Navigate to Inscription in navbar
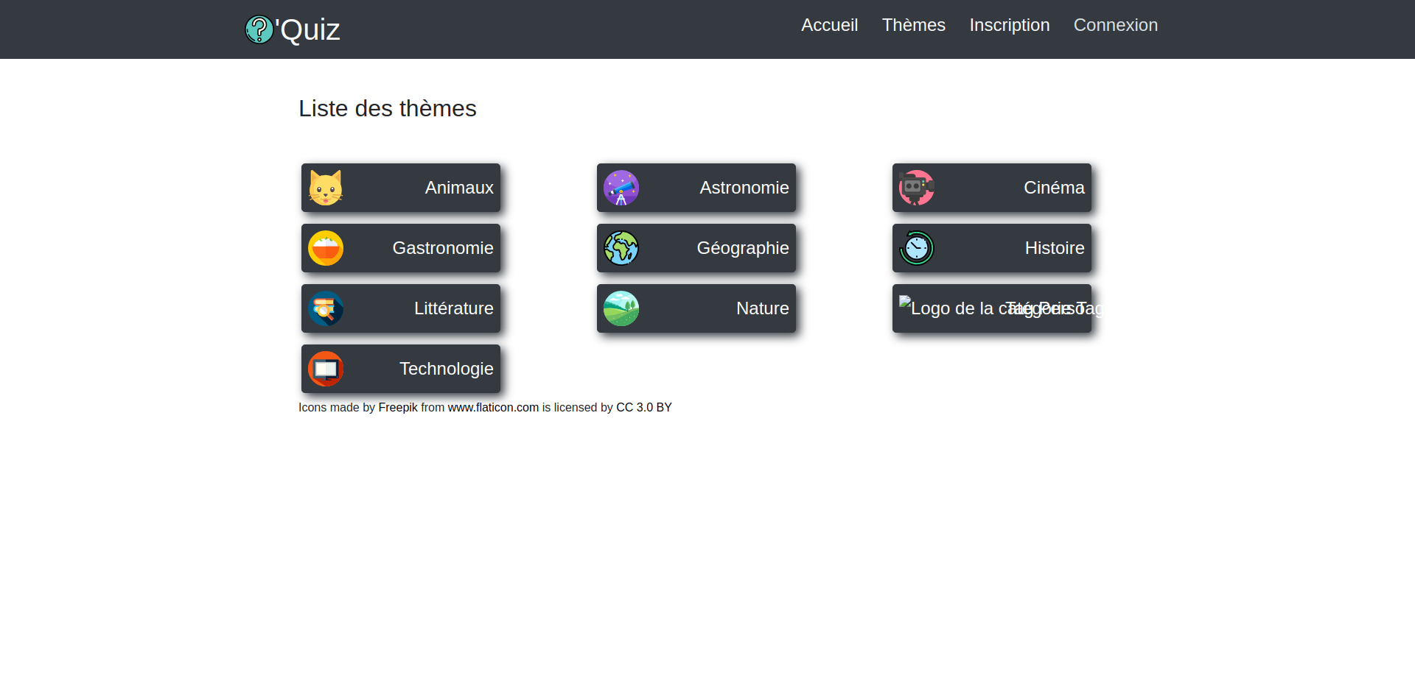The image size is (1415, 700). click(1009, 25)
